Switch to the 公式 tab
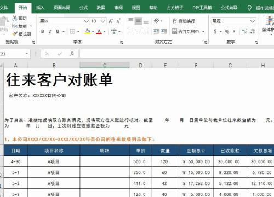Viewport: 274px width, 197px height. coord(83,8)
